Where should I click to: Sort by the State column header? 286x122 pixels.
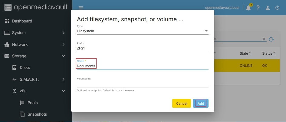coord(245,53)
